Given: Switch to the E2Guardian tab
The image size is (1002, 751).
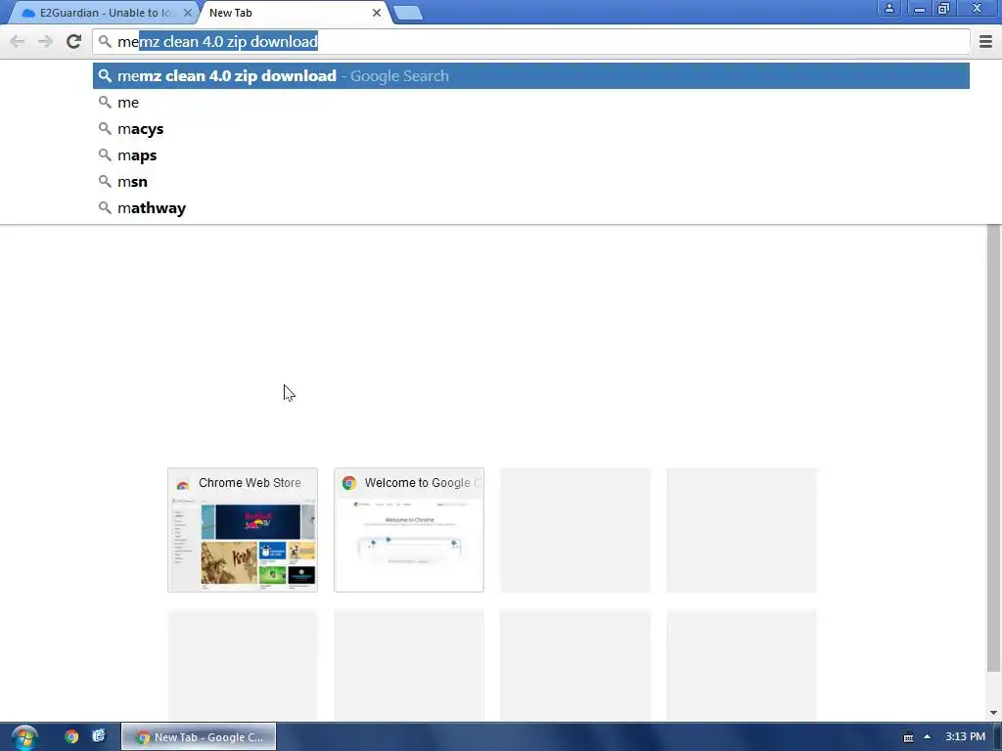Looking at the screenshot, I should [x=102, y=13].
